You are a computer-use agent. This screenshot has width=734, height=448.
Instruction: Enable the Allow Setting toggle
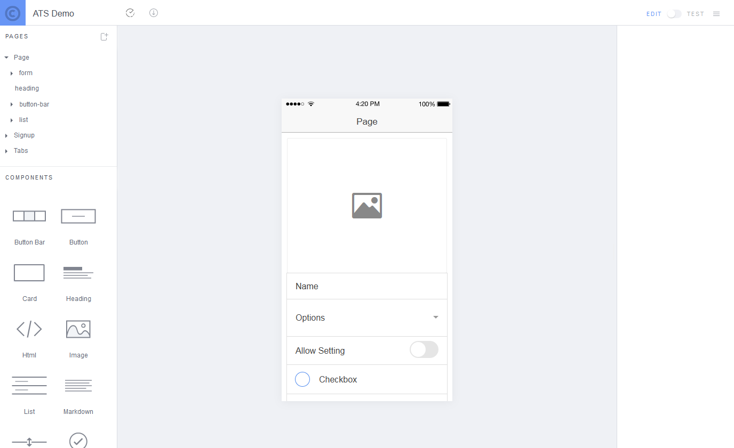coord(424,350)
